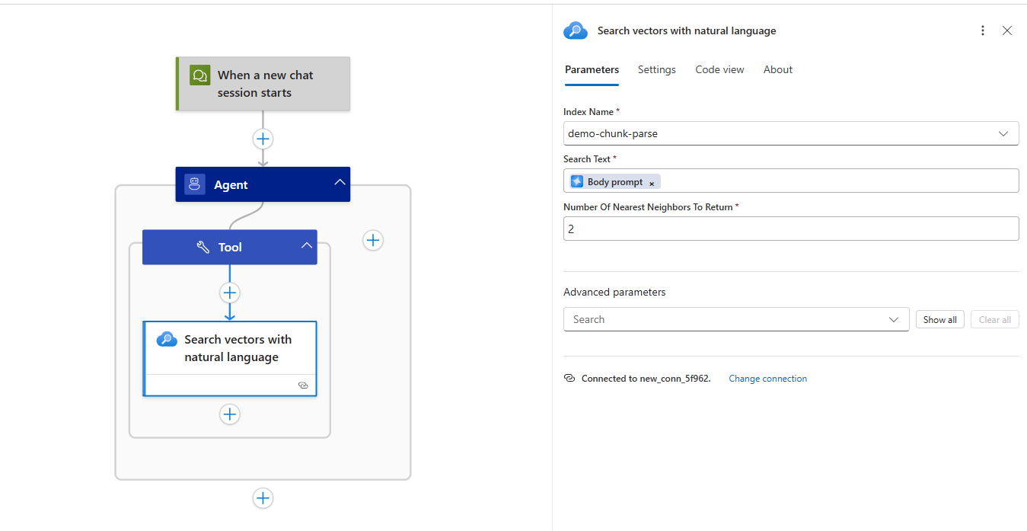Screen dimensions: 1027x531
Task: Click plus button between Tool and Search action
Action: click(230, 293)
